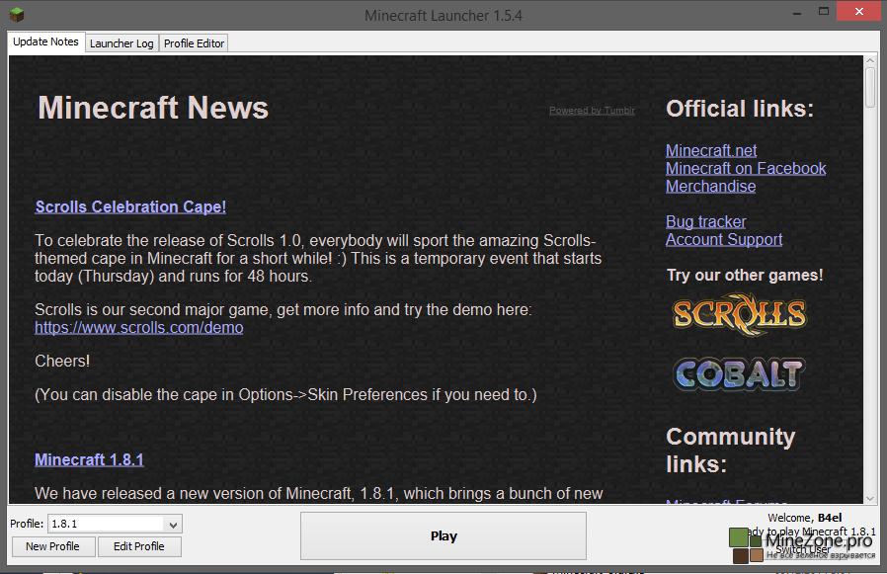Click the Scrolls game logo
Viewport: 887px width, 574px height.
point(739,315)
